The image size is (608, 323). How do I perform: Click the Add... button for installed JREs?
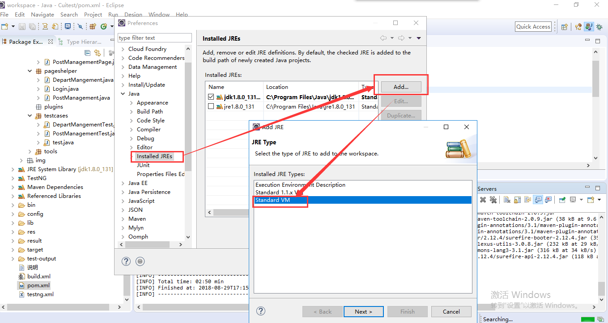[401, 87]
